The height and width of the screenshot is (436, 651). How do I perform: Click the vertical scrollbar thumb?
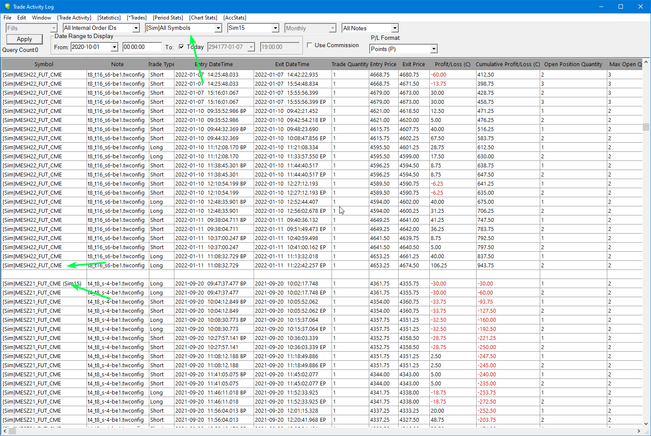coord(646,127)
